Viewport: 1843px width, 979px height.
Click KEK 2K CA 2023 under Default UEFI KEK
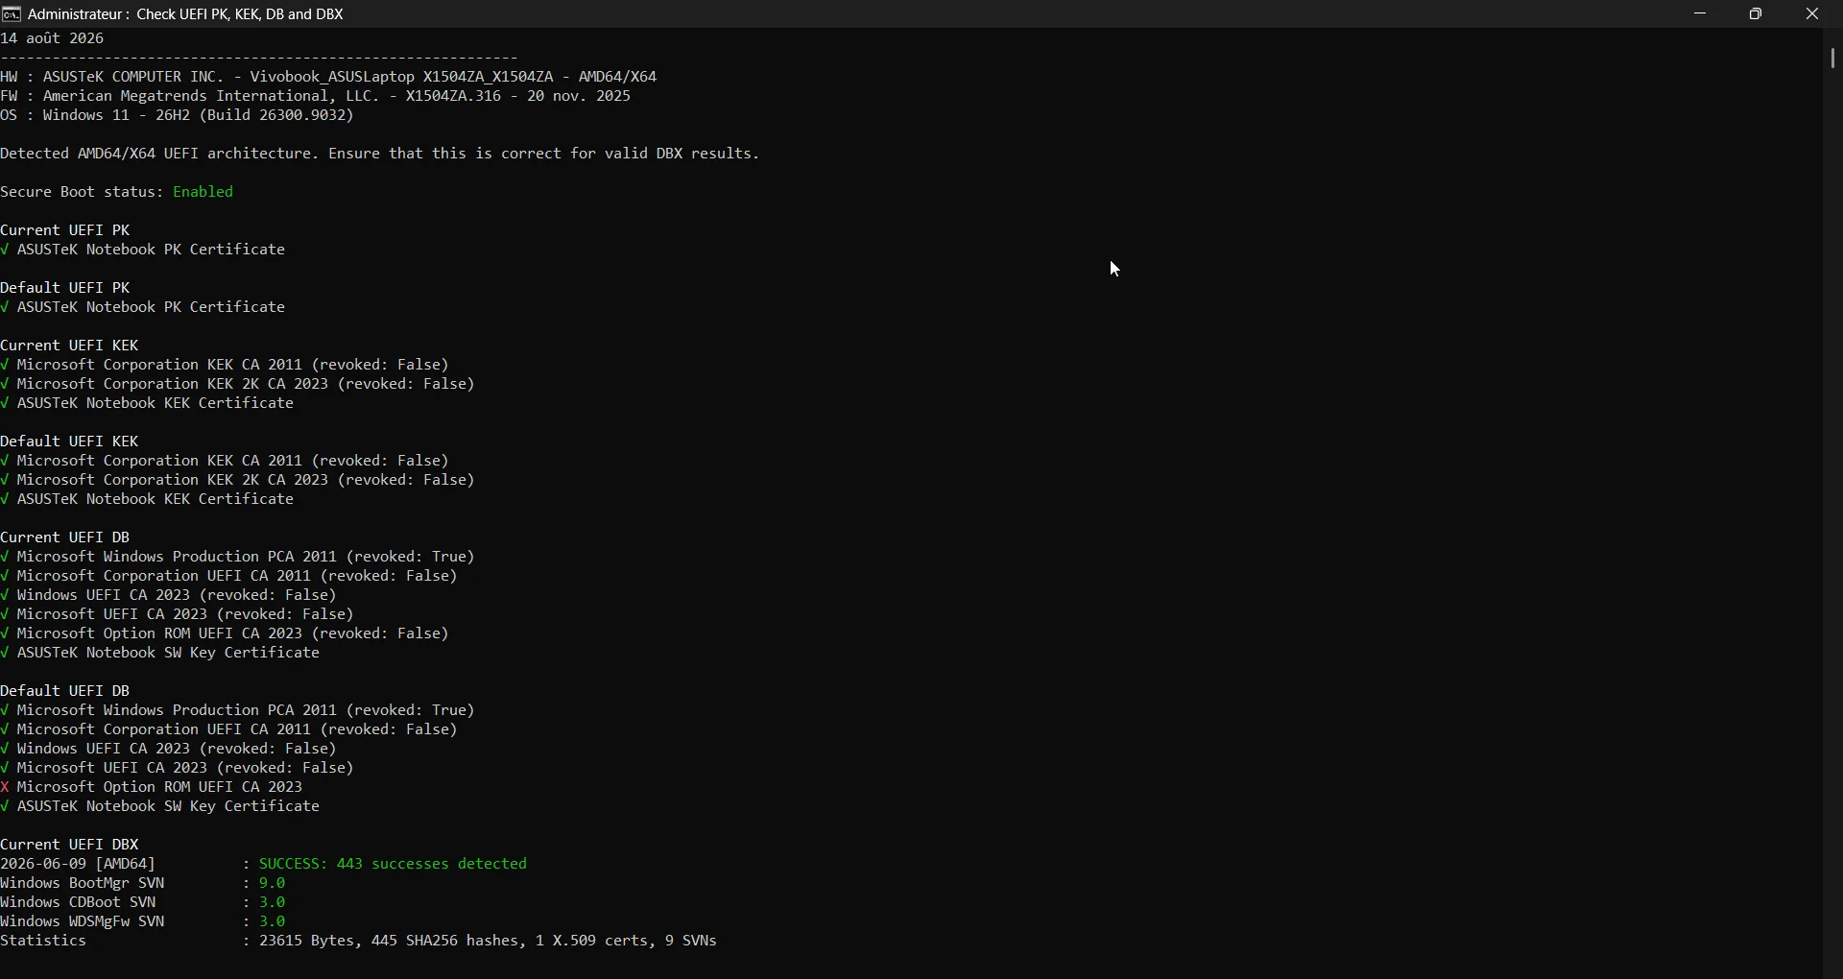point(238,480)
